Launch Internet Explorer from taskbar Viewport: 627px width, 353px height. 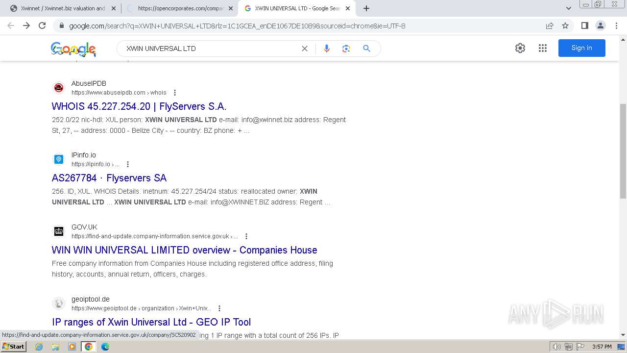pyautogui.click(x=39, y=347)
